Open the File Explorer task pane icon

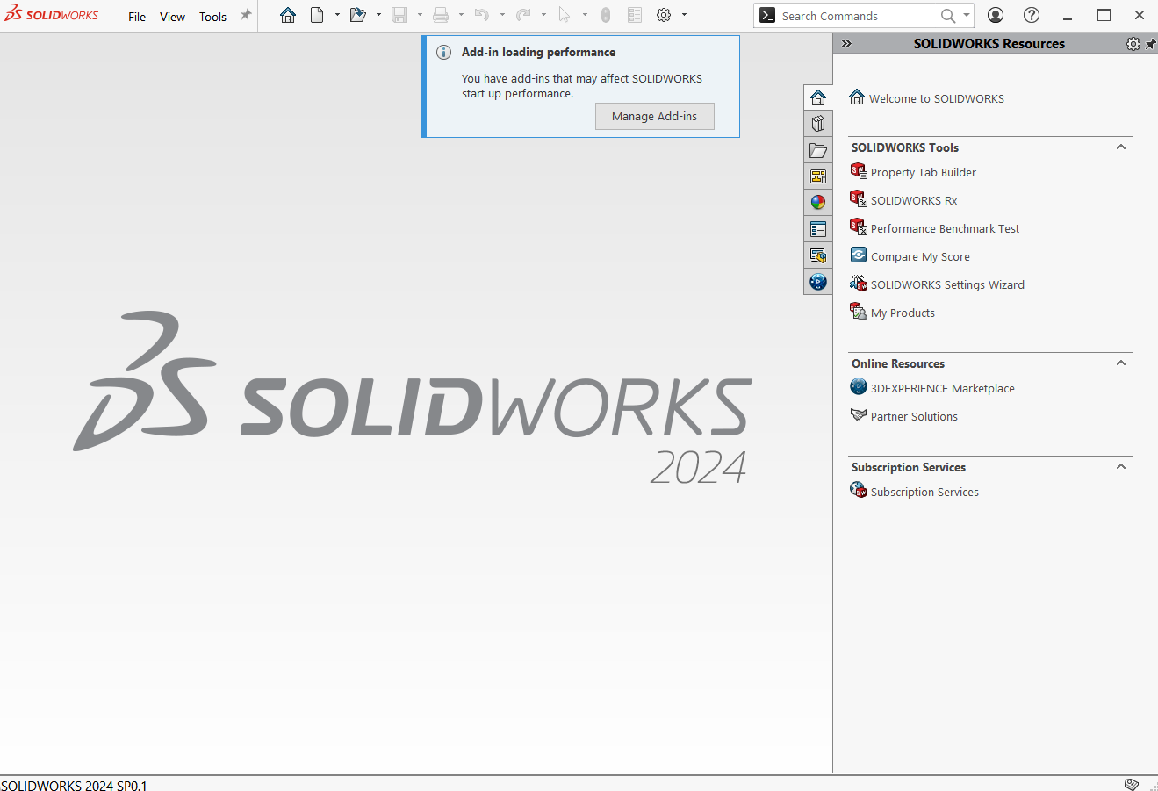(x=818, y=150)
